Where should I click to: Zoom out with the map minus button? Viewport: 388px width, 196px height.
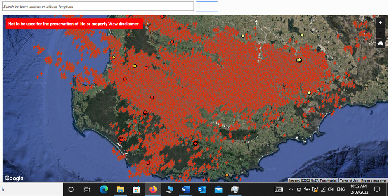380,33
